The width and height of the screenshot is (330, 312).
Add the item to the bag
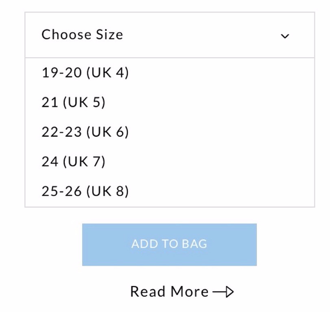tap(169, 244)
